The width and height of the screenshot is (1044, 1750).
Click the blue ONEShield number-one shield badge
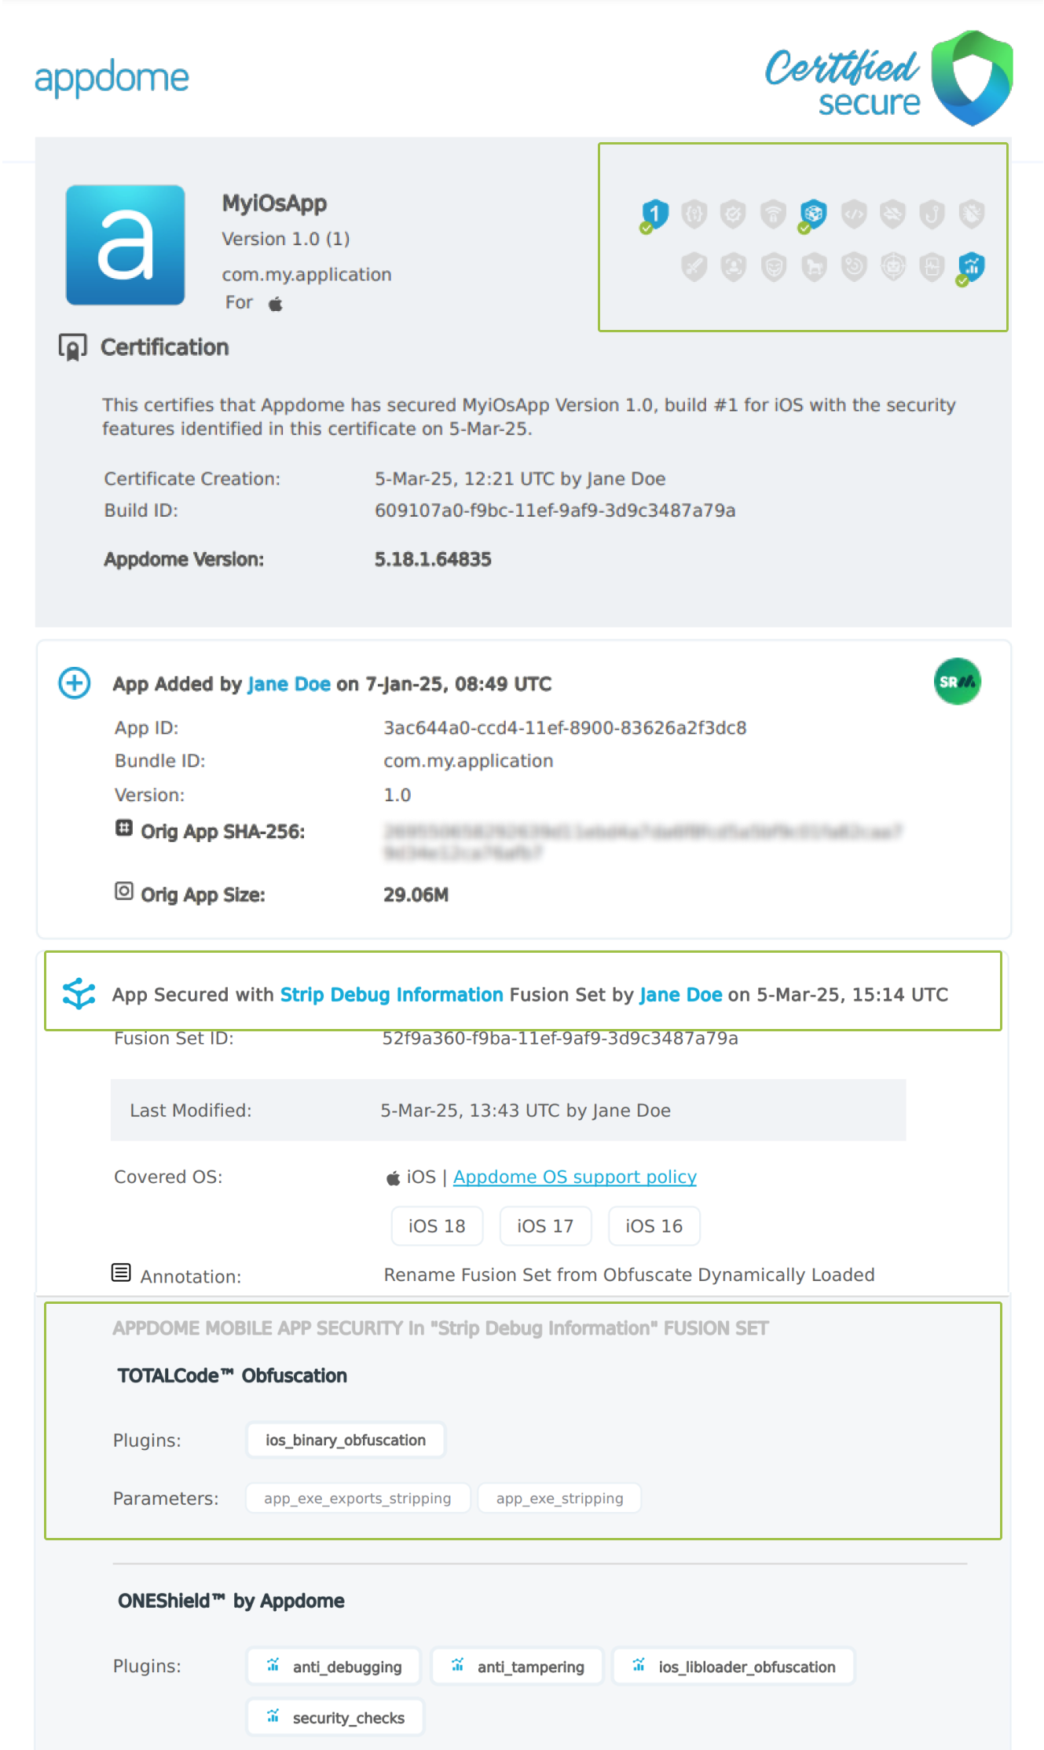[654, 214]
